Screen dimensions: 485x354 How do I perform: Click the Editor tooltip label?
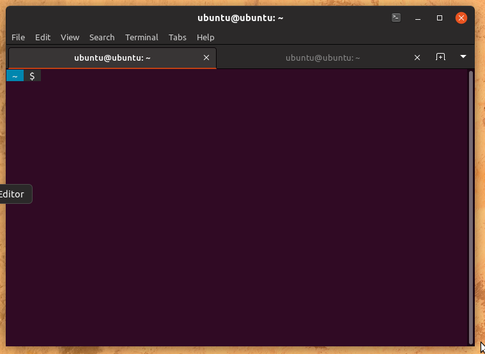pos(12,194)
